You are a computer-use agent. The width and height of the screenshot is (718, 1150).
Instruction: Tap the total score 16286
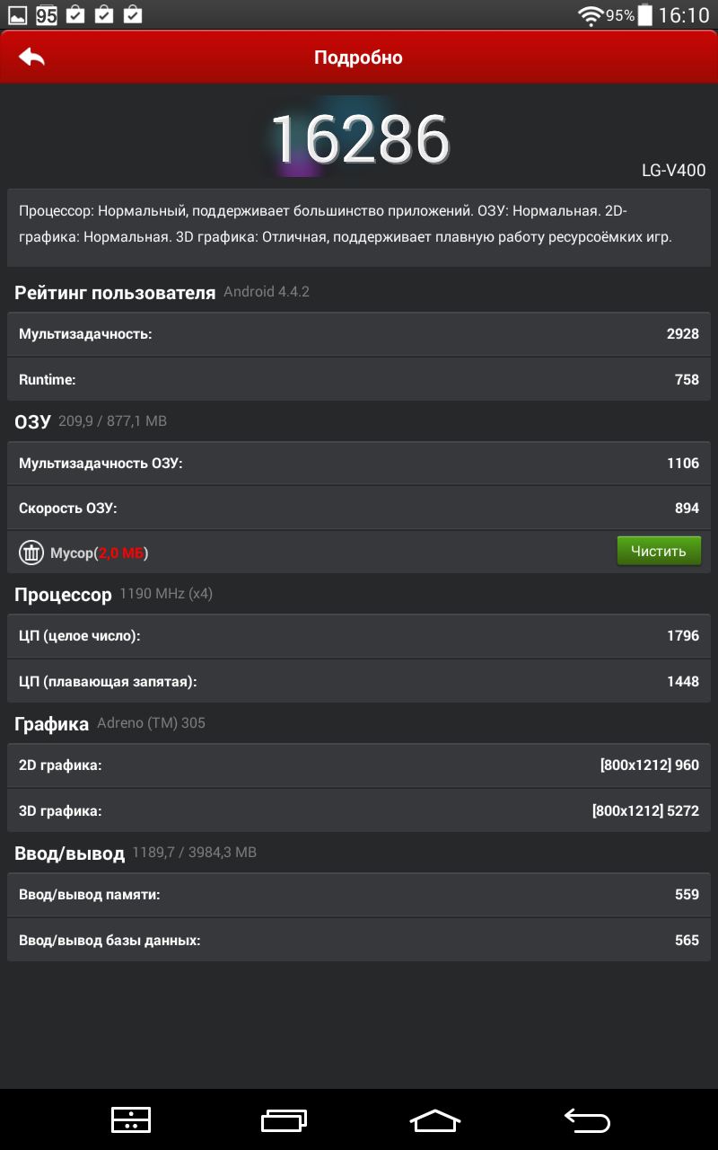[359, 138]
